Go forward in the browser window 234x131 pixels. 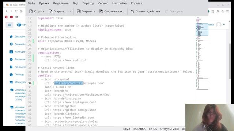coord(11,11)
